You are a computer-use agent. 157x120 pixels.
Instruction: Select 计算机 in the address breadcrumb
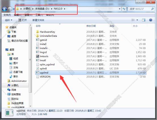(x=27, y=9)
